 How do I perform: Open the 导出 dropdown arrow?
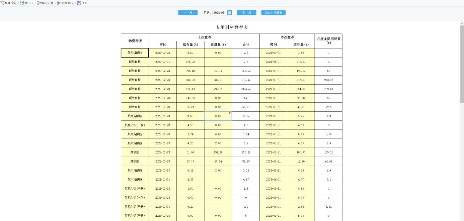pos(32,3)
